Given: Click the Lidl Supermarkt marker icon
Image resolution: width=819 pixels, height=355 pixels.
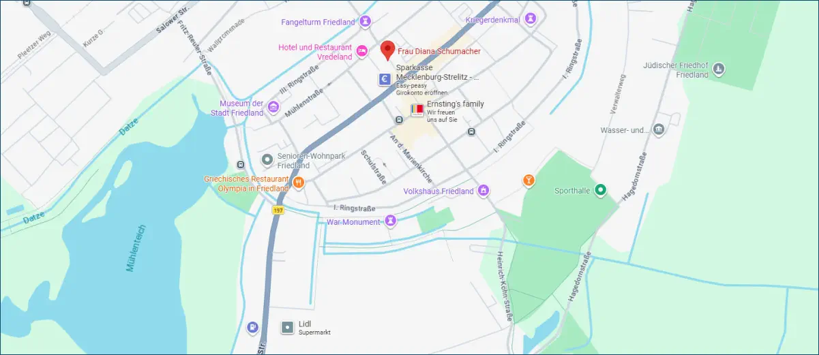Looking at the screenshot, I should [288, 328].
